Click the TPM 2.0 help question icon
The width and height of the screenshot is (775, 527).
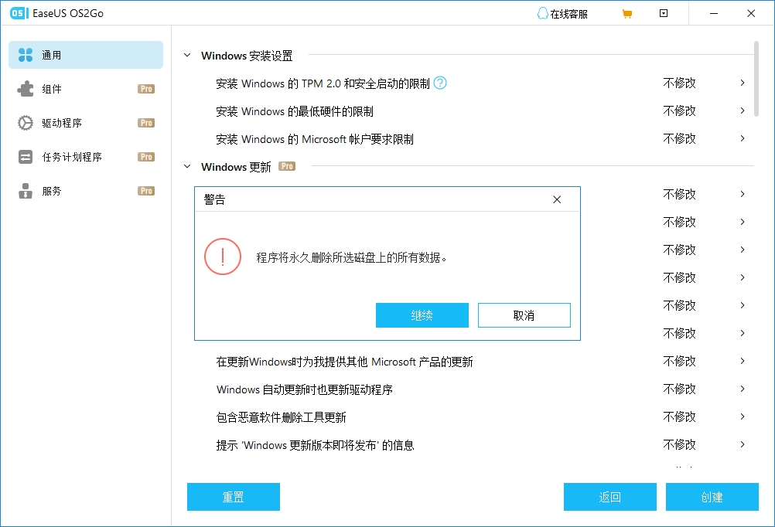tap(440, 83)
